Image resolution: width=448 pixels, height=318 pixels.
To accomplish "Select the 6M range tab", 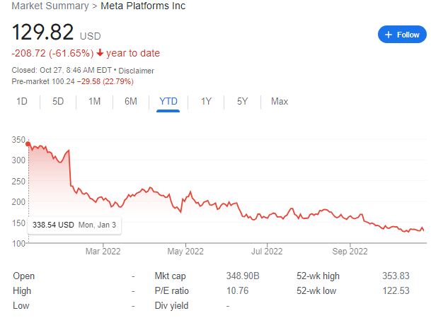I will pyautogui.click(x=131, y=101).
